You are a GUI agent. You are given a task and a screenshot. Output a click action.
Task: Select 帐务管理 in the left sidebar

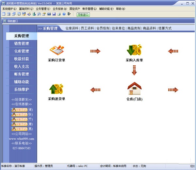tap(22, 74)
